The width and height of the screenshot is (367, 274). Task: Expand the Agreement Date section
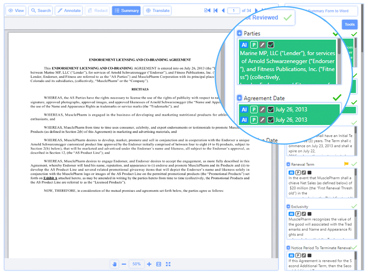tap(240, 98)
